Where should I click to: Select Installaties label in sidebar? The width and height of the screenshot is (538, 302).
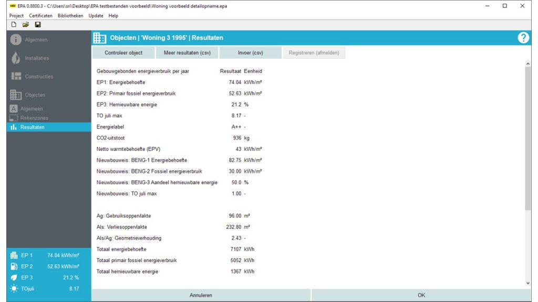coord(37,58)
